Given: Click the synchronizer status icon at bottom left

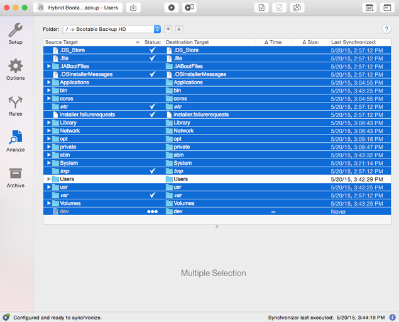Looking at the screenshot, I should tap(6, 318).
